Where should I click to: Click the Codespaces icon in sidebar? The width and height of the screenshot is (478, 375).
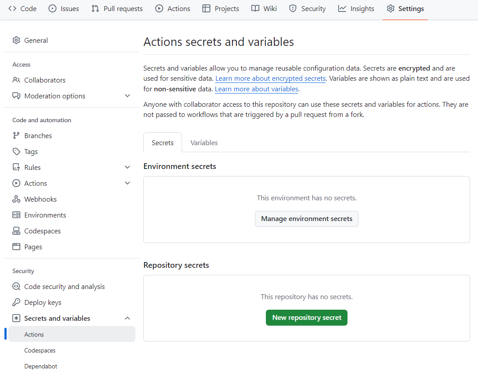[16, 231]
